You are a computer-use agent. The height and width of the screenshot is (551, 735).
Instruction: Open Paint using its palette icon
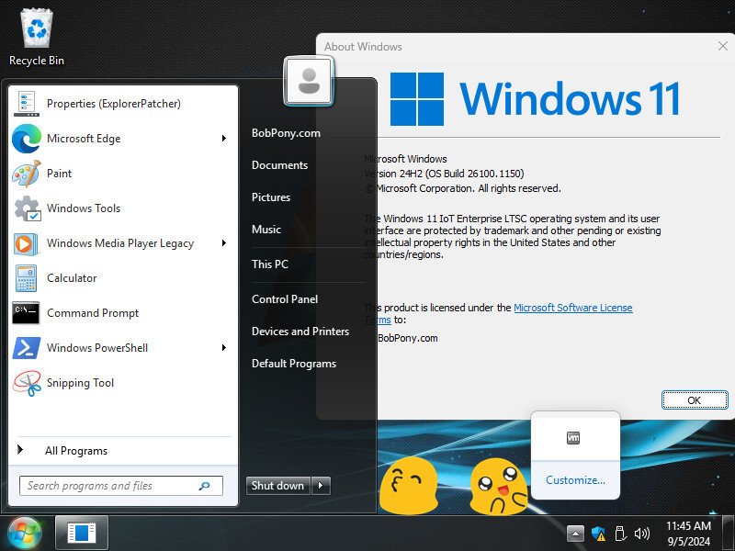(27, 174)
